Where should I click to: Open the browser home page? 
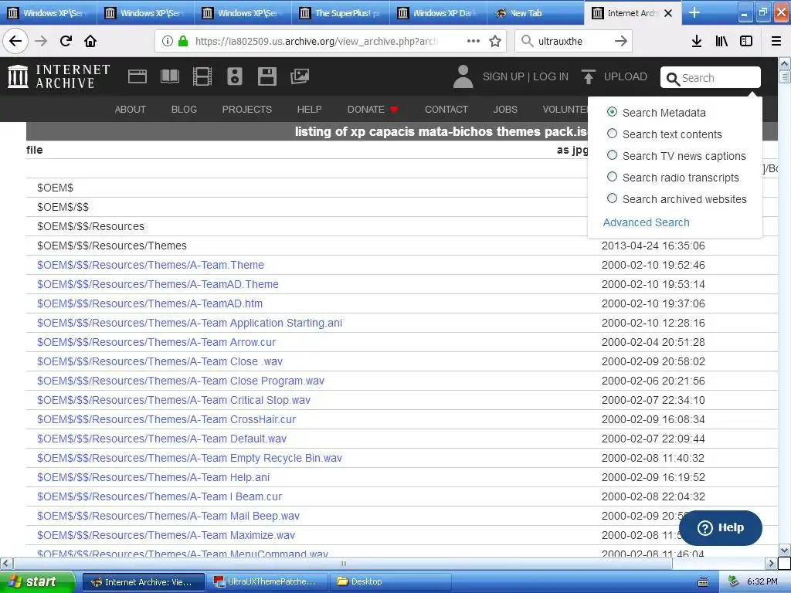(x=90, y=42)
